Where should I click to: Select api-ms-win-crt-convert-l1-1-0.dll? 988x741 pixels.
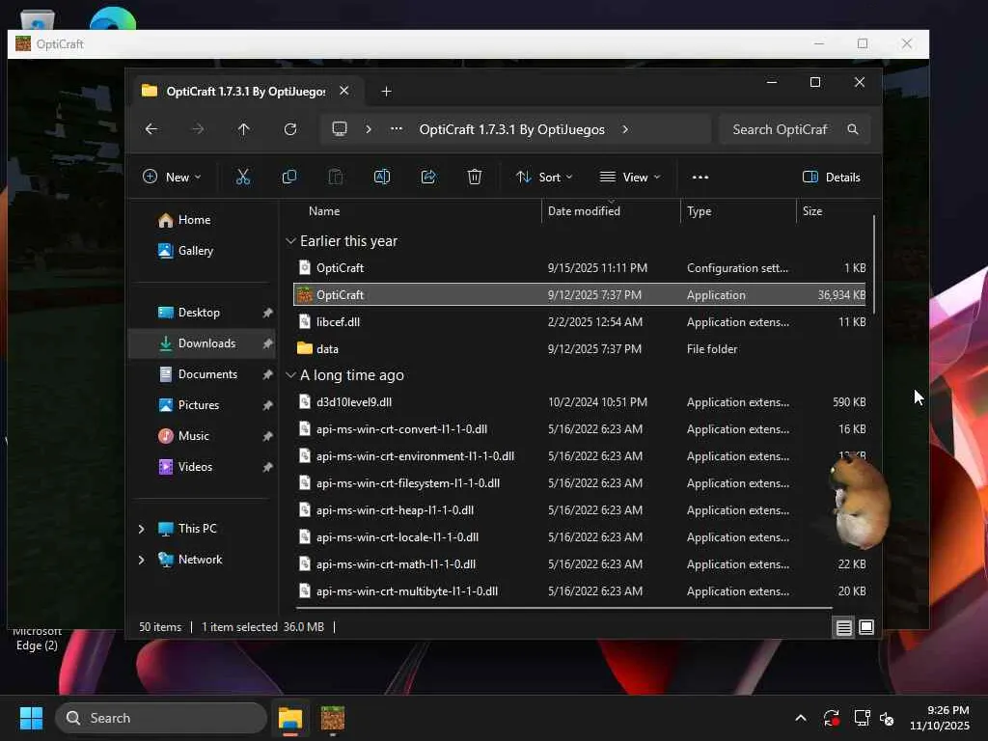coord(580,429)
